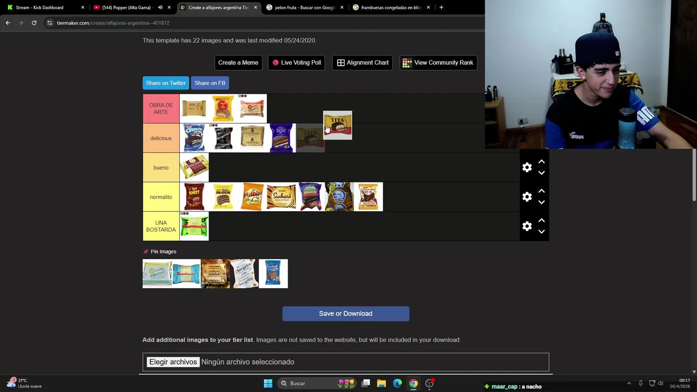697x392 pixels.
Task: Open OBS Studio from the taskbar
Action: (x=430, y=383)
